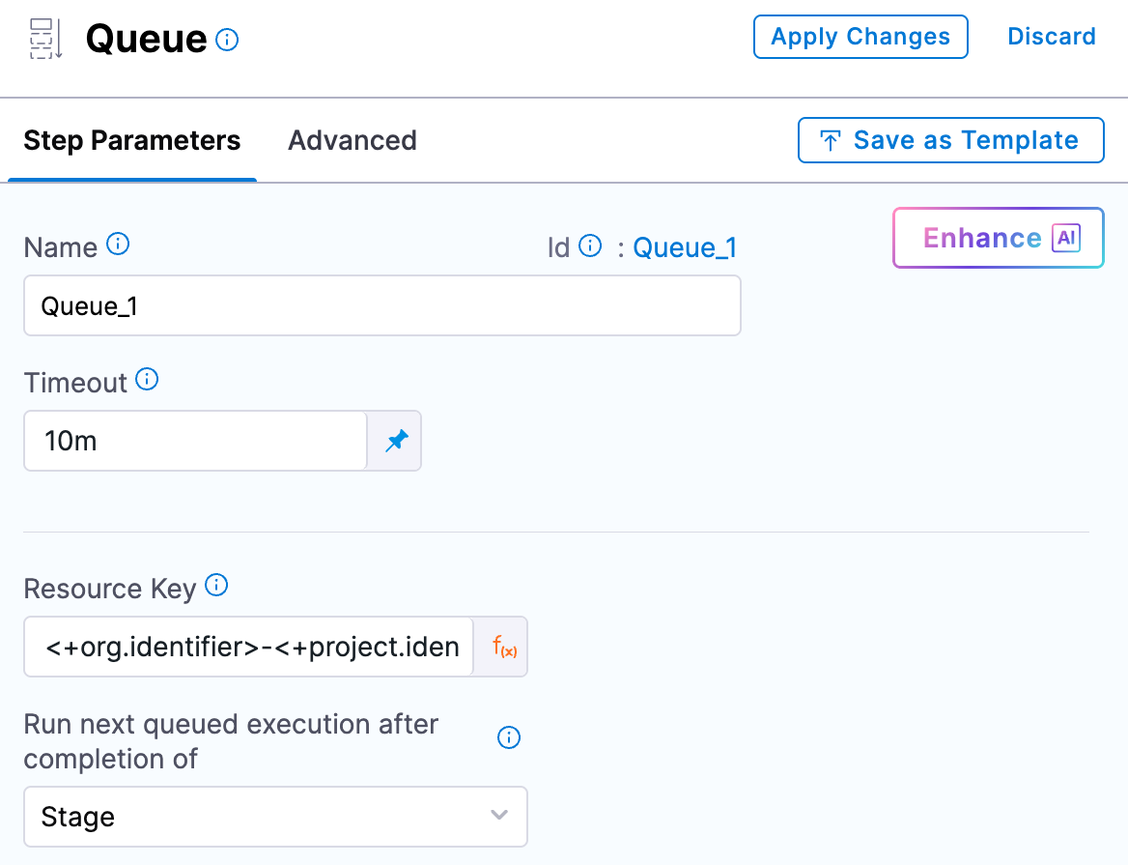Expand dropdown using the chevron arrow
1128x865 pixels.
[x=499, y=816]
